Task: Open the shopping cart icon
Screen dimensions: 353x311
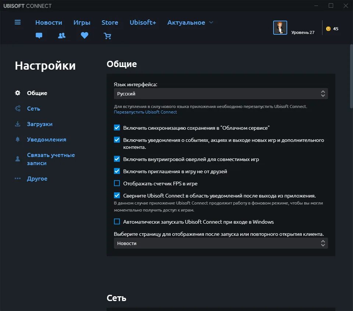Action: 107,36
